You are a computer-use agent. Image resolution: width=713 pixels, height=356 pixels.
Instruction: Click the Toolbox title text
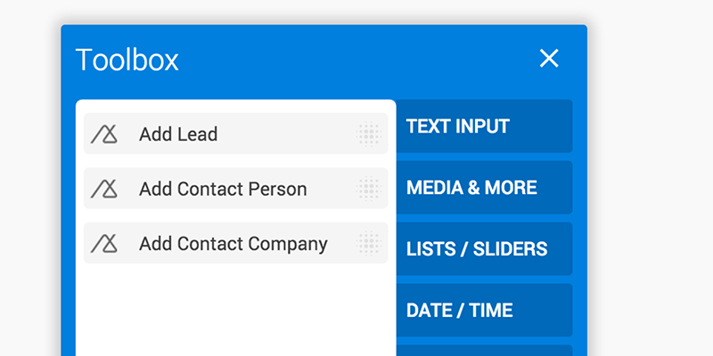127,60
